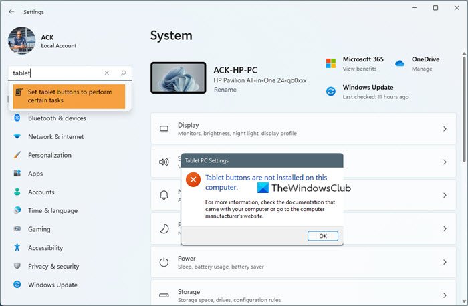Expand the Storage row chevron
The image size is (468, 306).
point(445,295)
